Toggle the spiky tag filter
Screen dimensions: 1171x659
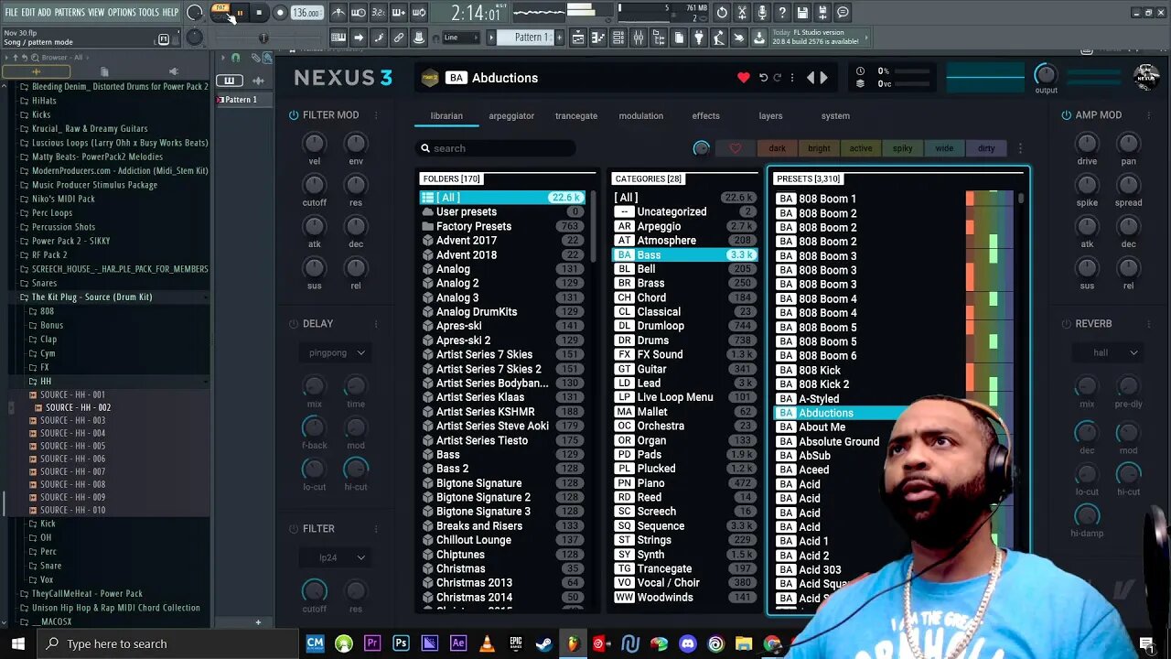[902, 148]
